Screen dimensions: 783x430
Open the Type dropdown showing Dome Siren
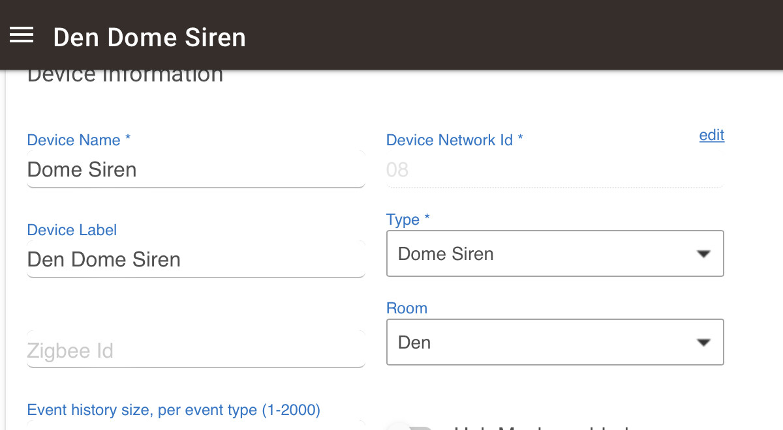pos(555,253)
